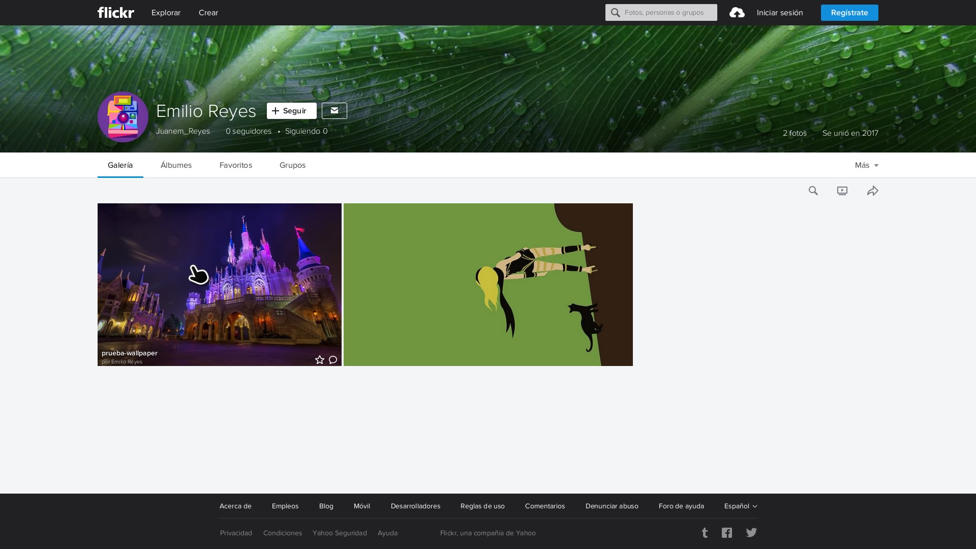Click the Regístrate button
Viewport: 976px width, 549px height.
[849, 13]
